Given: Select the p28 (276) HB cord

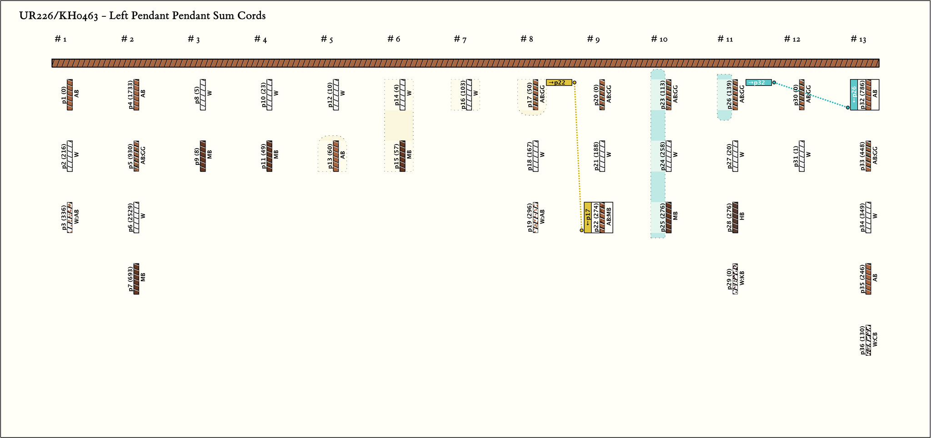Looking at the screenshot, I should (x=735, y=218).
